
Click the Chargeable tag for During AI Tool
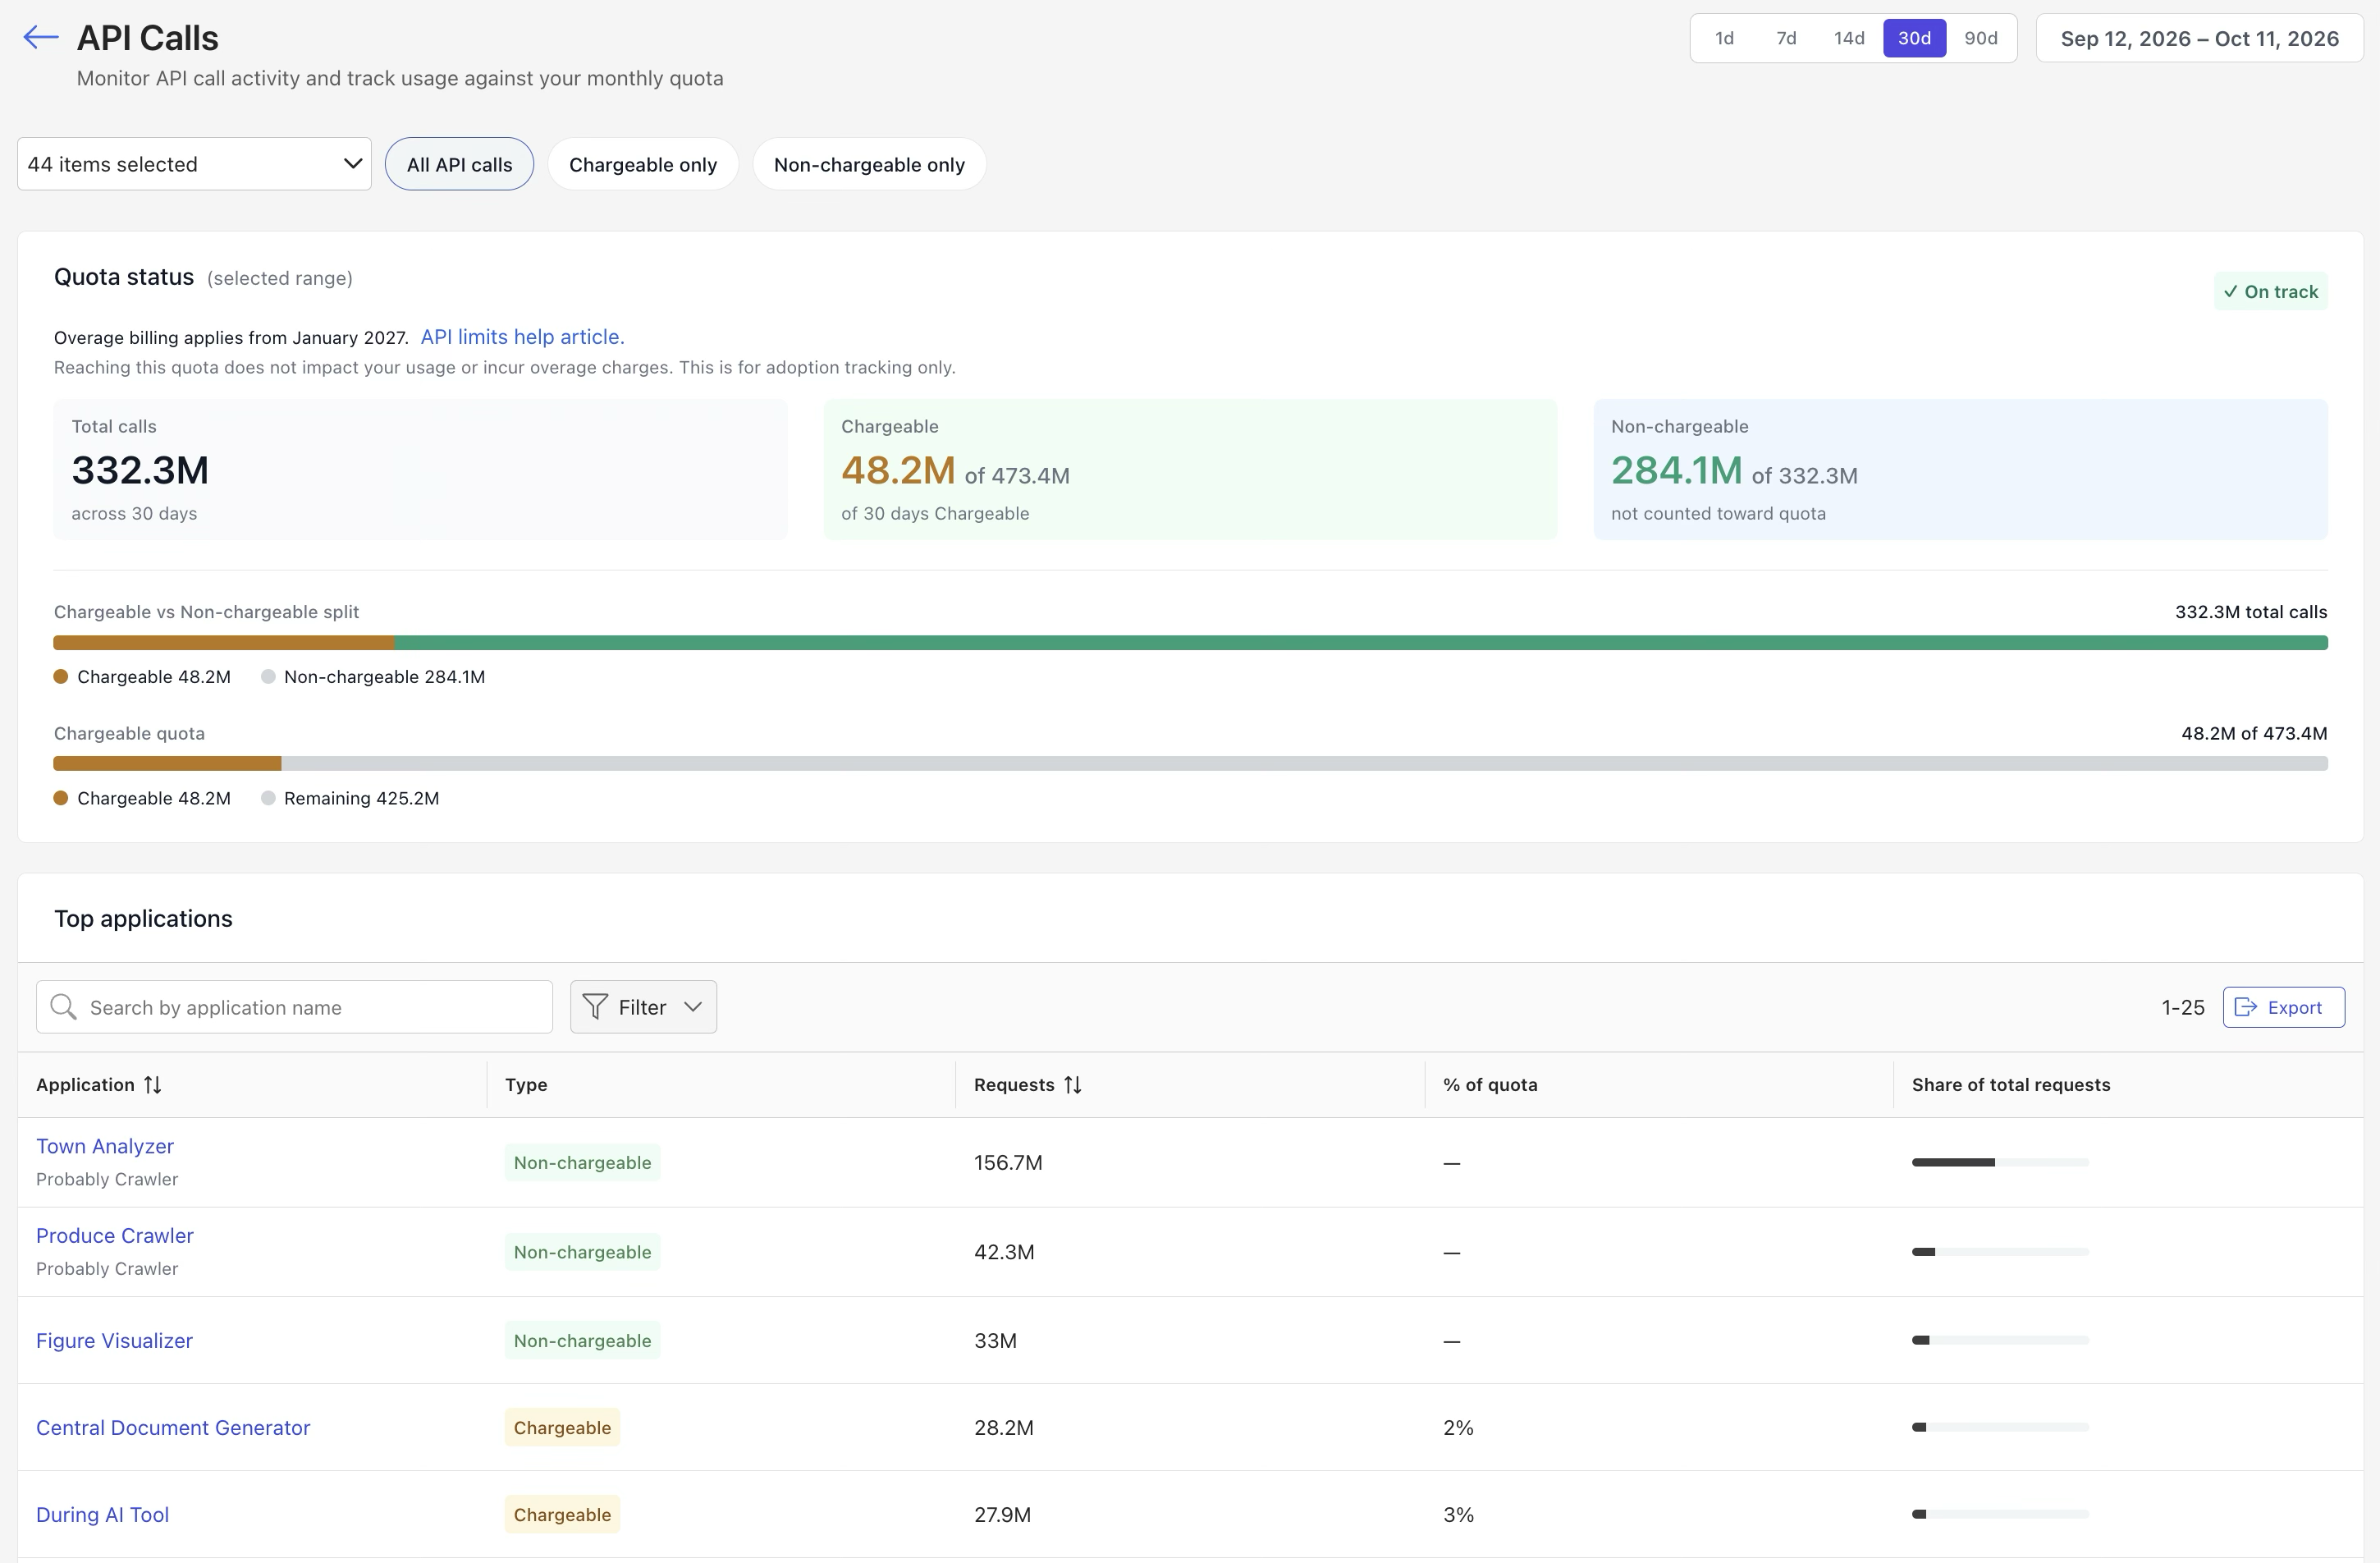pyautogui.click(x=562, y=1514)
